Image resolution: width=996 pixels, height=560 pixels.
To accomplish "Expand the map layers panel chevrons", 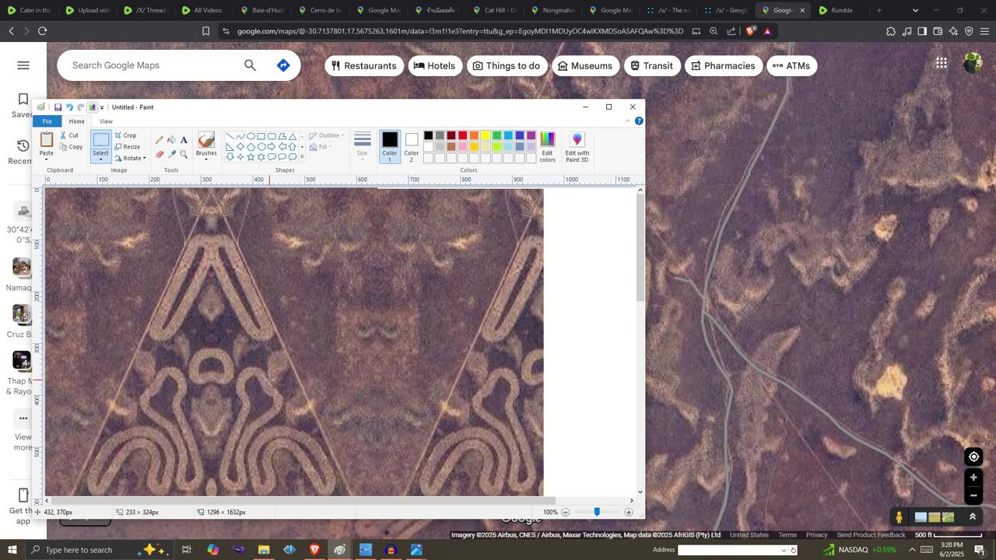I will [x=972, y=517].
